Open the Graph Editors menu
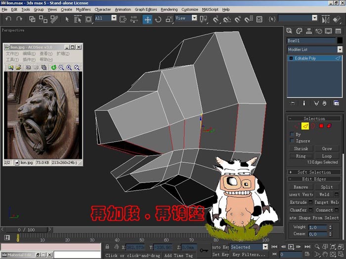Viewport: 346px width, 259px height. click(146, 9)
